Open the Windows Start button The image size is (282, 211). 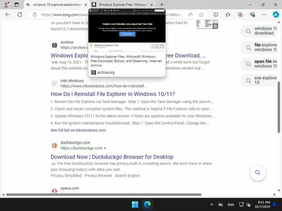tap(135, 204)
